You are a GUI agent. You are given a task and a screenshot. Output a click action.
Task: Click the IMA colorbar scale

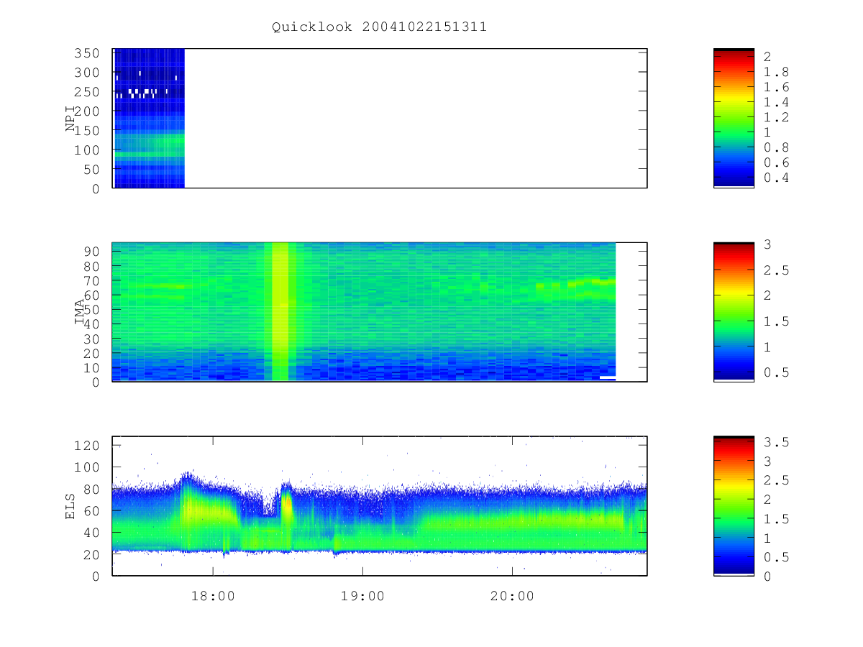point(734,312)
